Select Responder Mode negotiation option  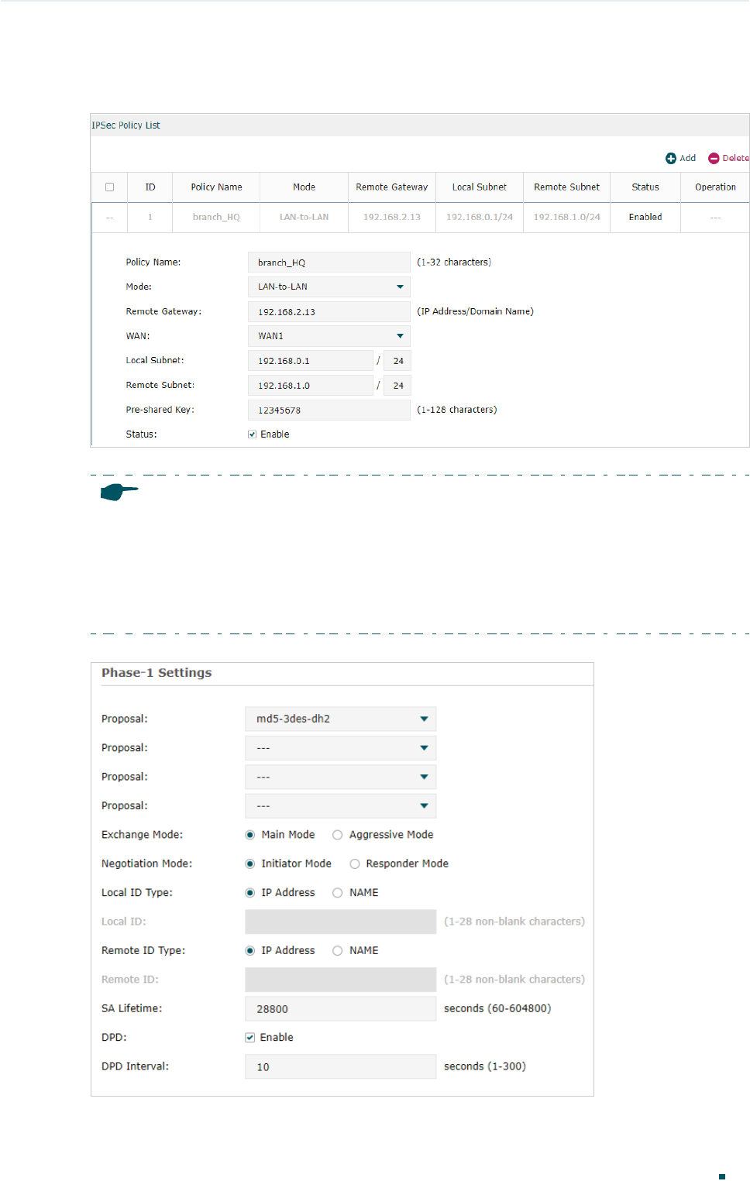coord(354,863)
